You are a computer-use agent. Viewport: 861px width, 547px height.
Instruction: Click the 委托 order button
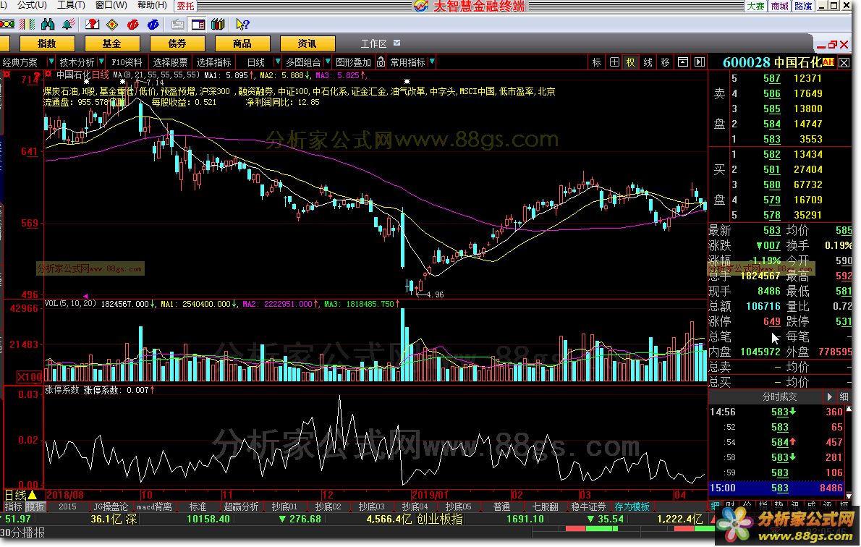click(185, 6)
